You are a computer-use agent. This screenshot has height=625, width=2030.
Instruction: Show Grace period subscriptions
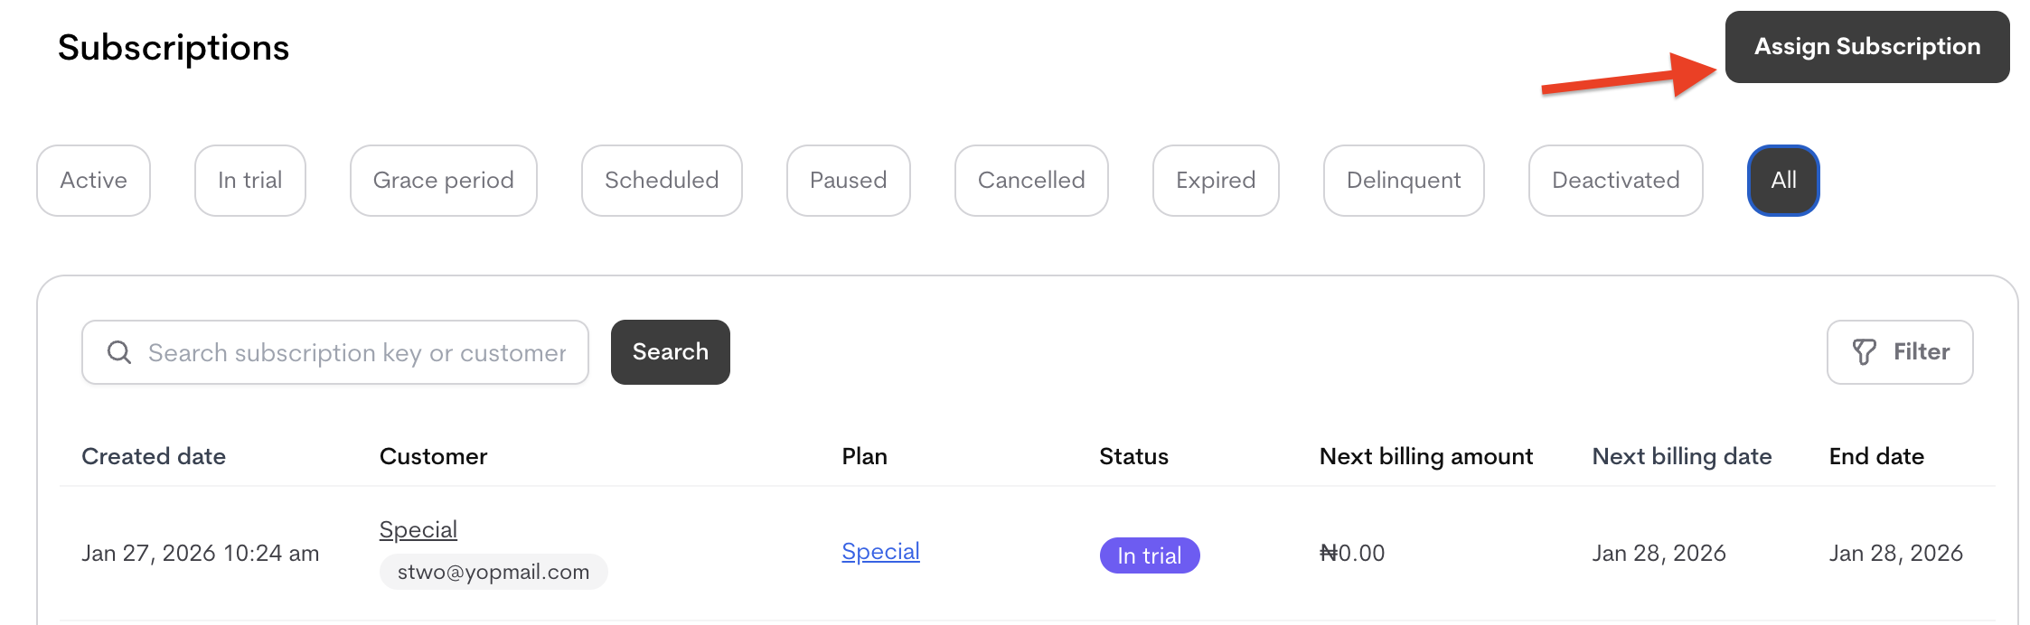click(x=443, y=181)
